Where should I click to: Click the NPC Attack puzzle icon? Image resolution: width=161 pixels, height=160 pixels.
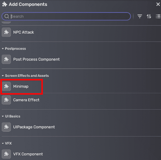(6, 32)
